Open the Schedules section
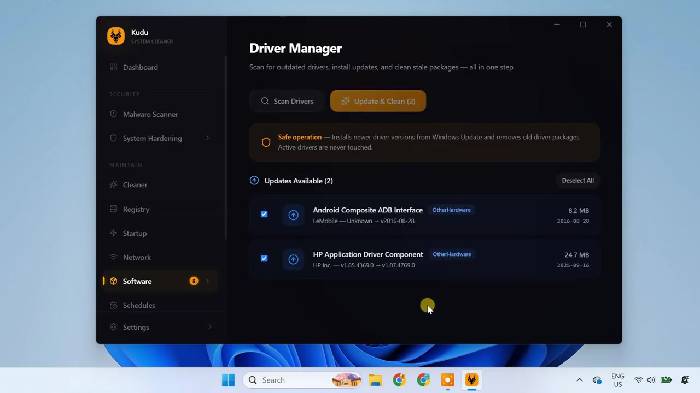The height and width of the screenshot is (393, 700). point(160,305)
